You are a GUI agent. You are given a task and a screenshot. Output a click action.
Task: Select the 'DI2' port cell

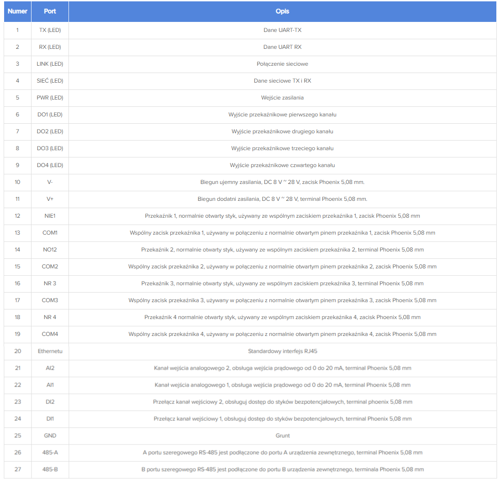(x=50, y=402)
